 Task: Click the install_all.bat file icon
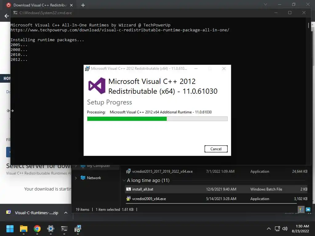click(129, 189)
